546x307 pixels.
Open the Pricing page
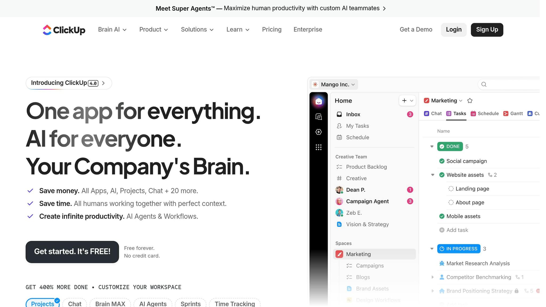272,30
